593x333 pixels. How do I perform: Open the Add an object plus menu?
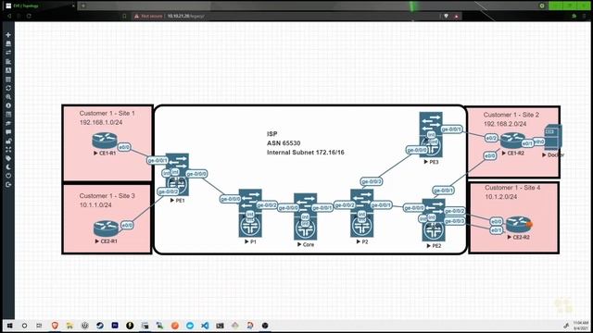(x=8, y=35)
